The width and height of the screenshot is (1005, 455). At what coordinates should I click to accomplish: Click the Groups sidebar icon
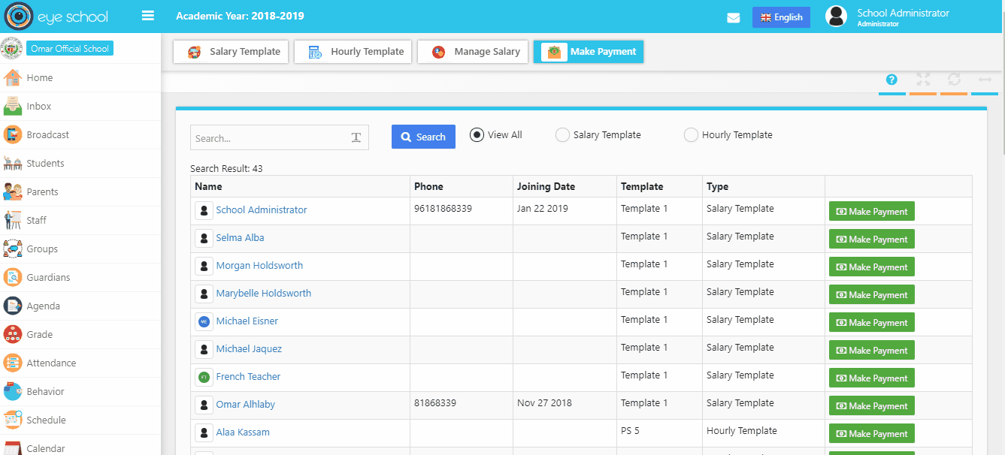point(12,249)
